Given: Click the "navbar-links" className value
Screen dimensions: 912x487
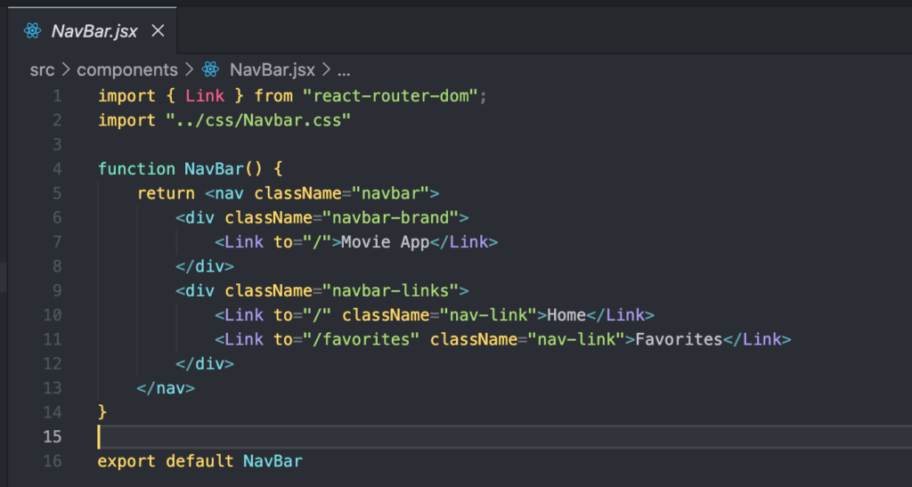Looking at the screenshot, I should pos(391,290).
